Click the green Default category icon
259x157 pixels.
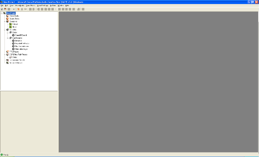pos(11,24)
